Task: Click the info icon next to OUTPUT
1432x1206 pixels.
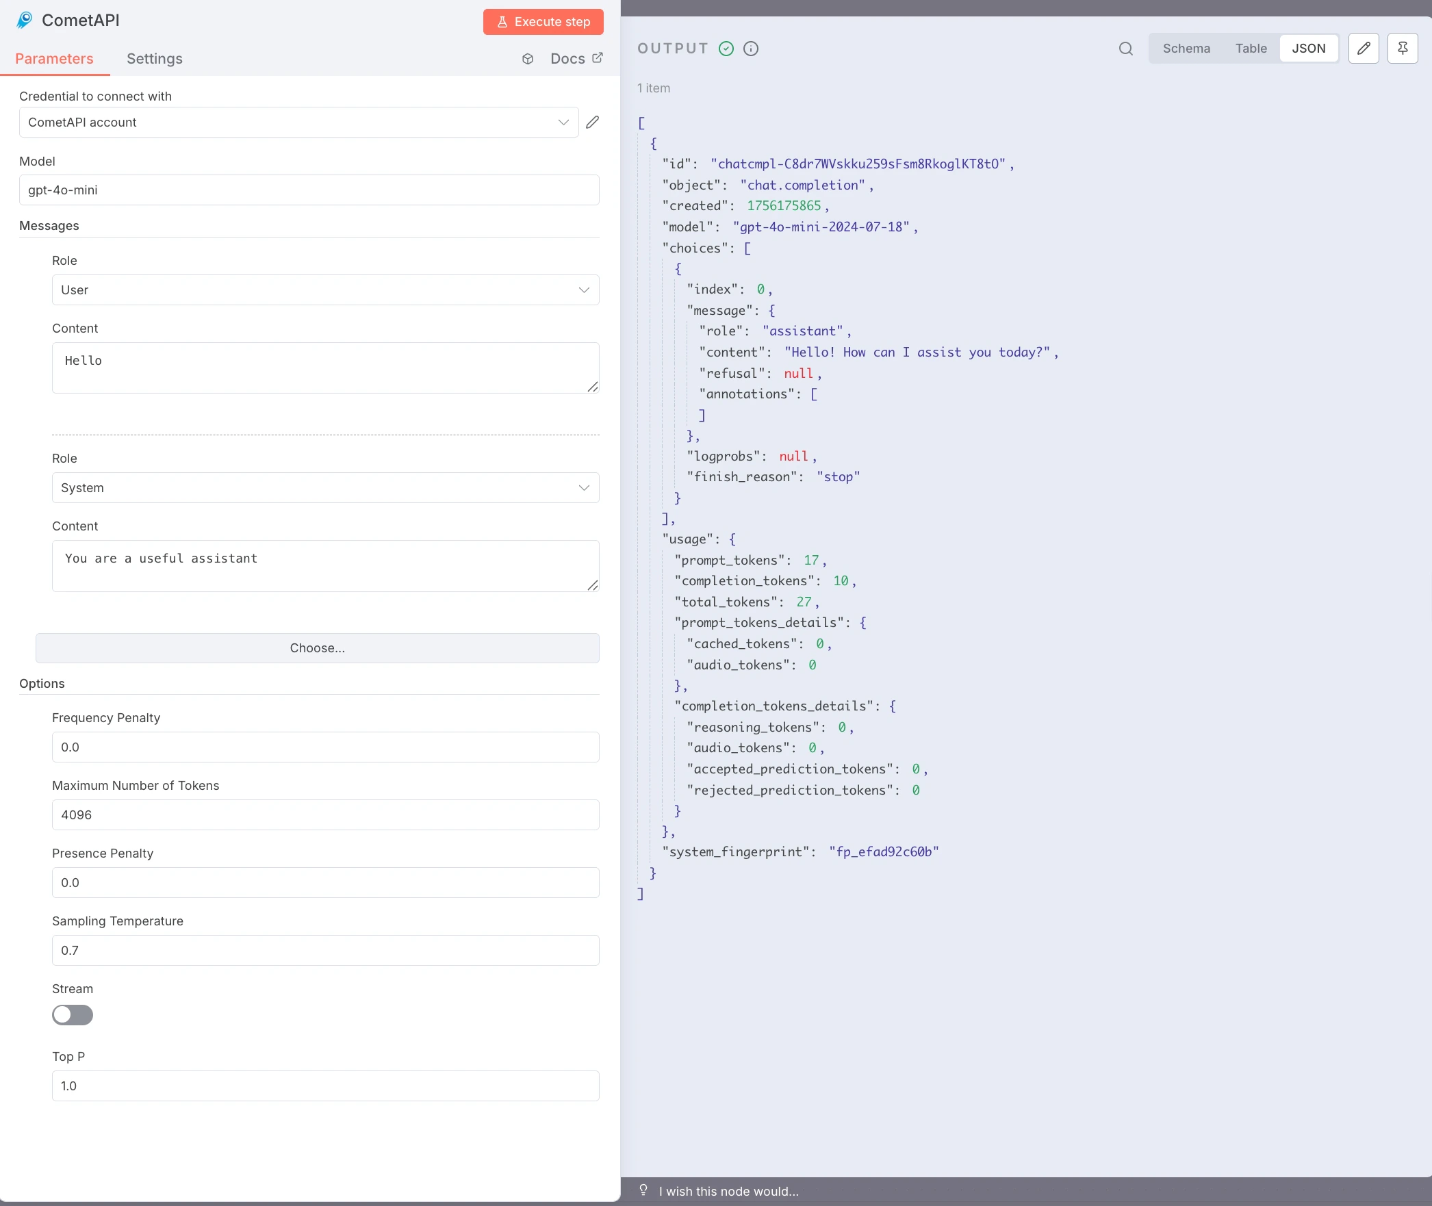Action: point(751,49)
